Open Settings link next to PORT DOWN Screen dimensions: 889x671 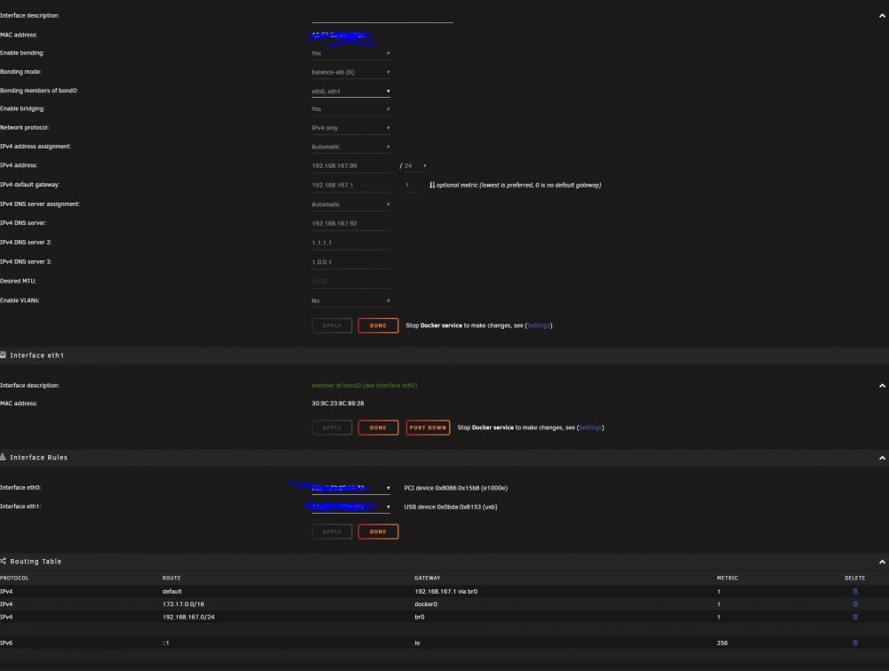tap(590, 427)
